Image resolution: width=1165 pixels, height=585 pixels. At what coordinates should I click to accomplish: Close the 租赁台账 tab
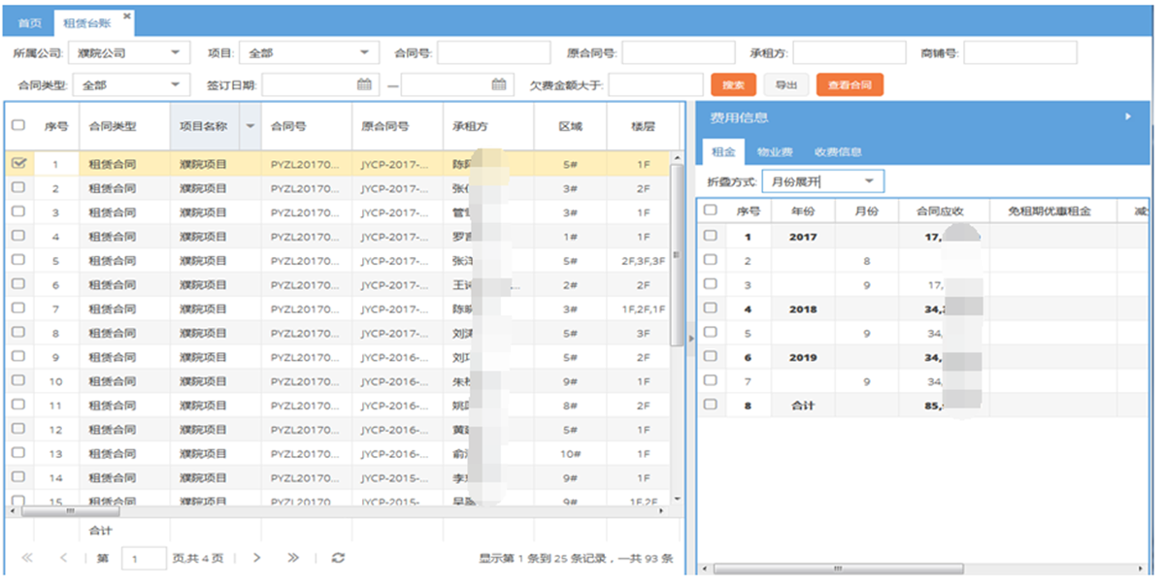(126, 16)
